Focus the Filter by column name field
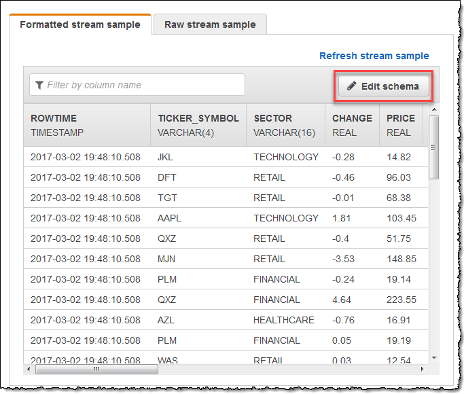464x394 pixels. click(143, 85)
